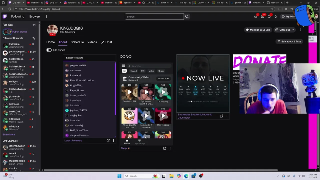Go to Blerp Home tab
Image resolution: width=320 pixels, height=180 pixels.
[127, 142]
